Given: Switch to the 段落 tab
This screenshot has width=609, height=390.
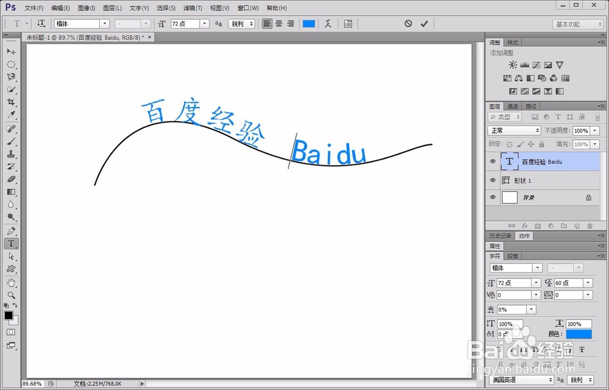Looking at the screenshot, I should pos(513,256).
